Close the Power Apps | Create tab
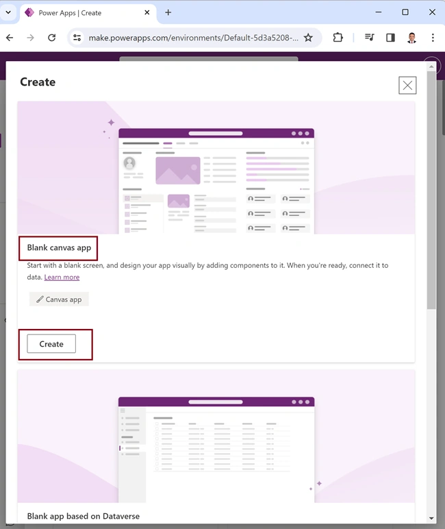 [147, 12]
